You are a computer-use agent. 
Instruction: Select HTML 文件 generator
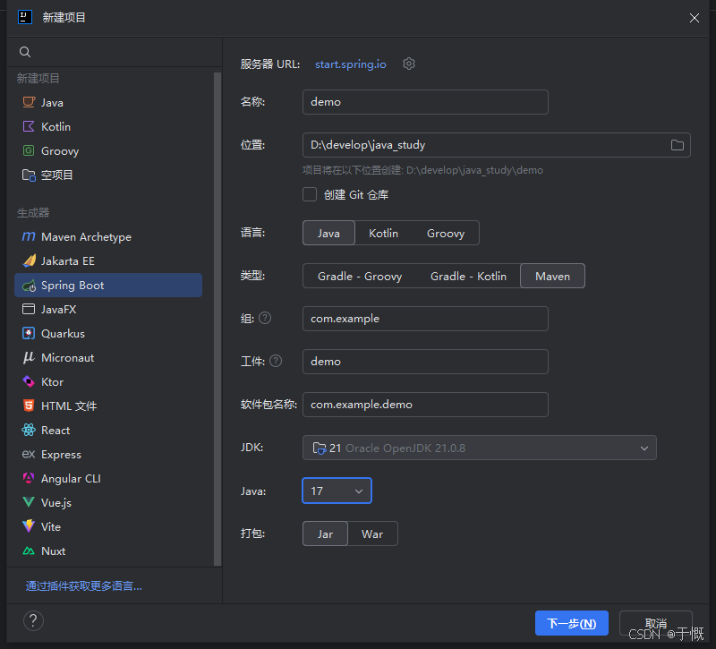[108, 406]
